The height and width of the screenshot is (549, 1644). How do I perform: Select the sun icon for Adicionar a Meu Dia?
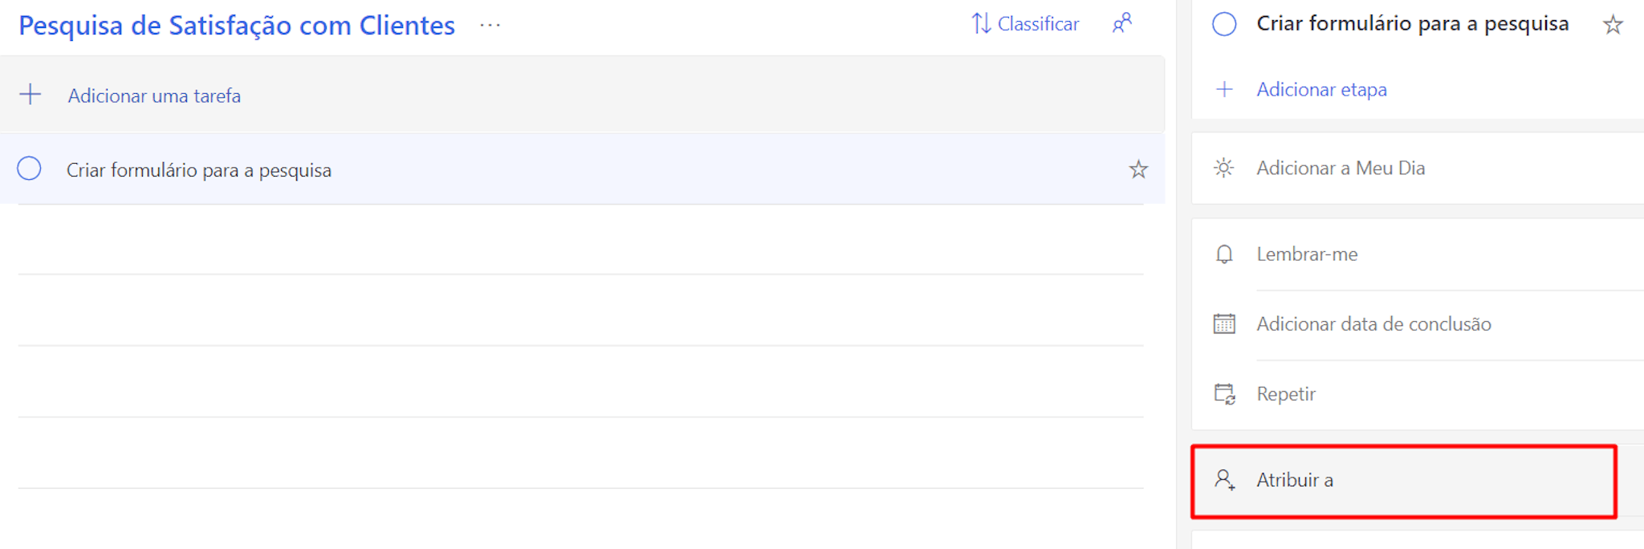1223,168
